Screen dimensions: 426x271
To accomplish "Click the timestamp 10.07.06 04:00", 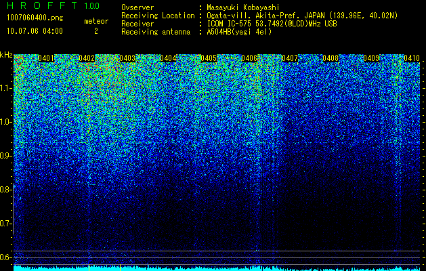I will 35,31.
